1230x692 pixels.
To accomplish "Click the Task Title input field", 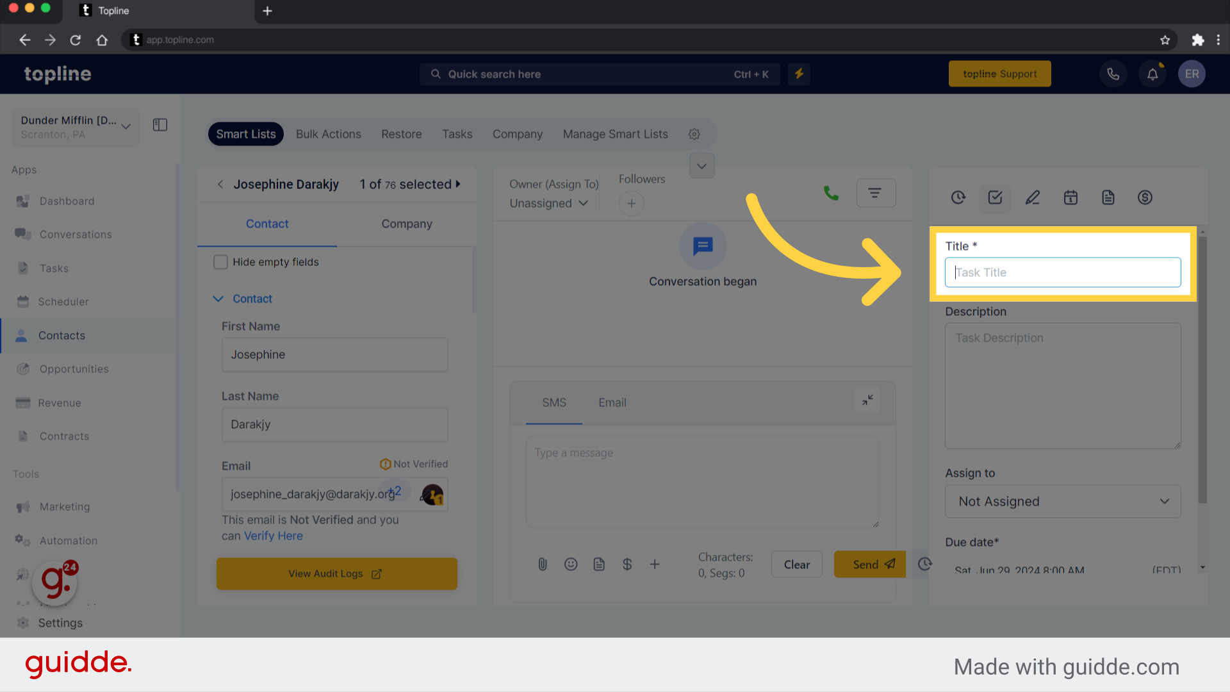I will point(1062,272).
